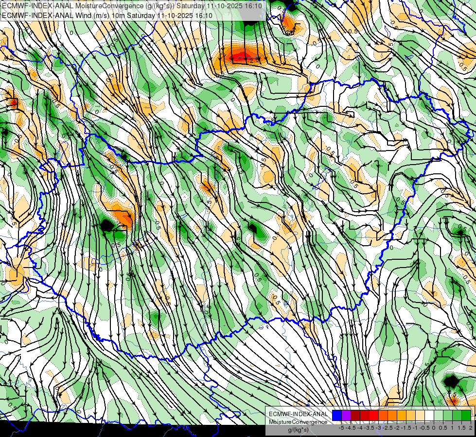Click the pale peach -1 to -0.5 swatch
Image resolution: width=476 pixels, height=437 pixels.
420,416
